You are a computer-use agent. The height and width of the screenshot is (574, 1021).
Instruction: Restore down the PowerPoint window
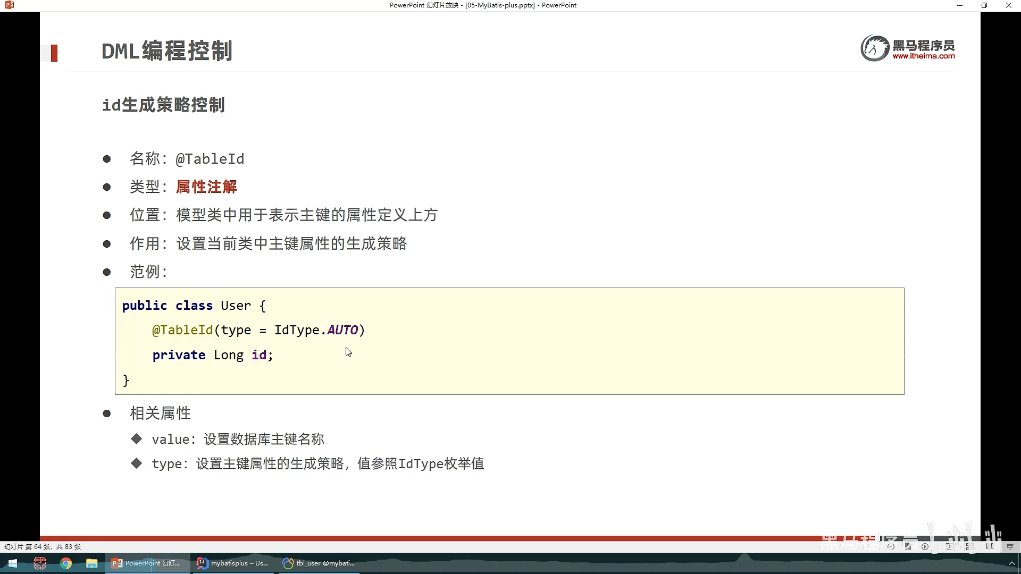pos(984,5)
